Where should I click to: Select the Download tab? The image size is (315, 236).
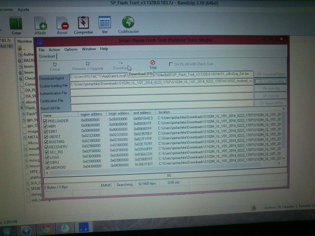(x=47, y=56)
